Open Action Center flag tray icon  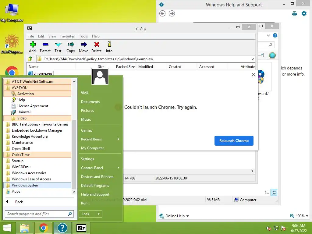(283, 228)
